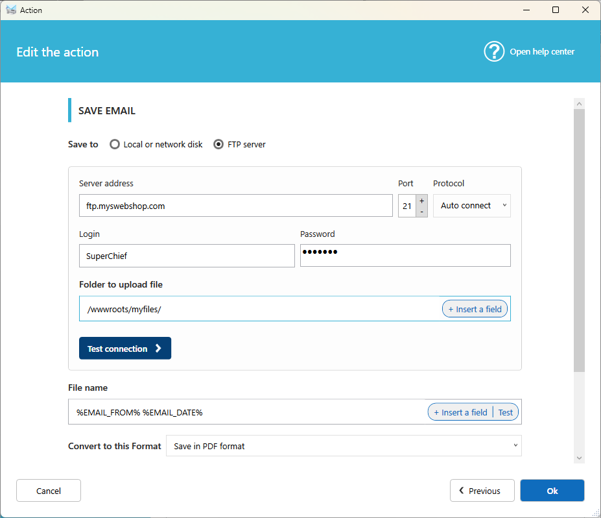Click the Convert to this Format label
The width and height of the screenshot is (601, 518).
tap(115, 446)
